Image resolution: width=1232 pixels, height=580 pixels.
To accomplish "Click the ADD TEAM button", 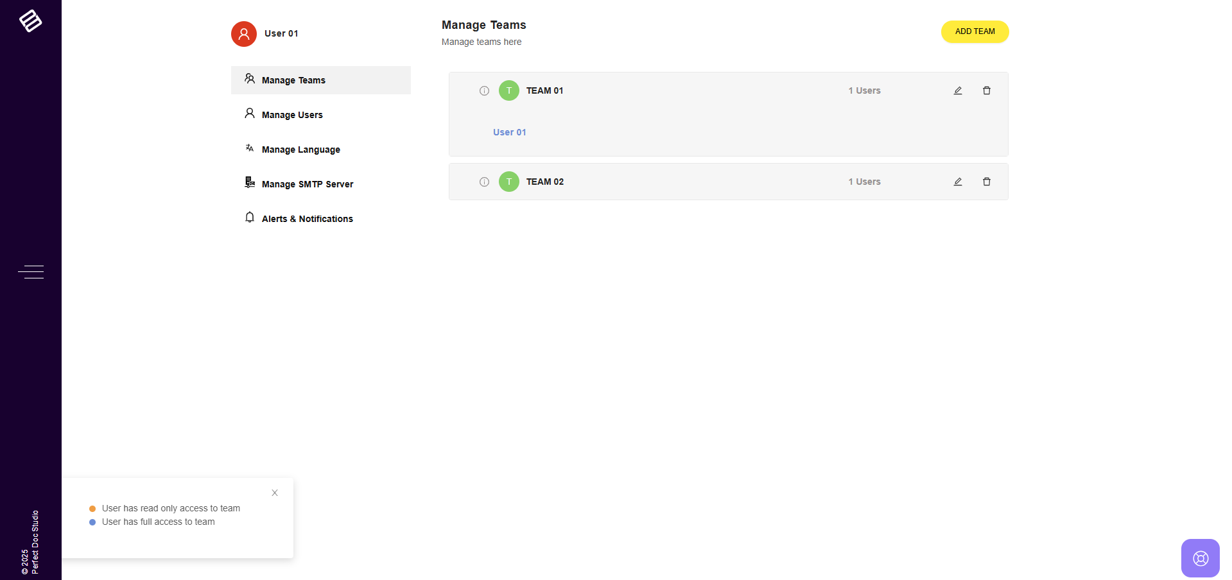I will (x=975, y=31).
